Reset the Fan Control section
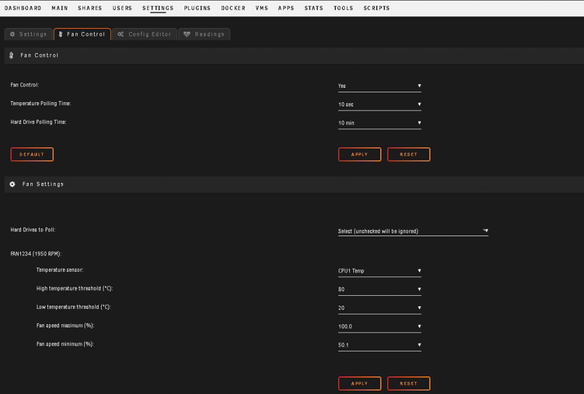 (x=409, y=154)
